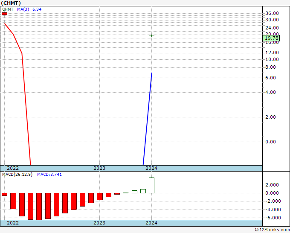Select the 10.00 price axis label
The image size is (290, 233).
[272, 60]
